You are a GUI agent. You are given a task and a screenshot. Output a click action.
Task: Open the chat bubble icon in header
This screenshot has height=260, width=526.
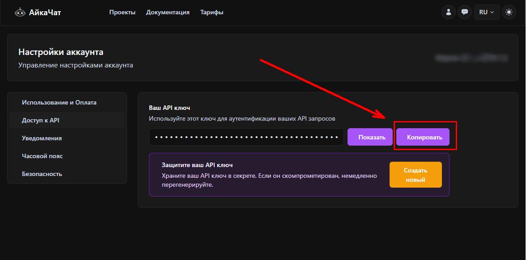[465, 12]
